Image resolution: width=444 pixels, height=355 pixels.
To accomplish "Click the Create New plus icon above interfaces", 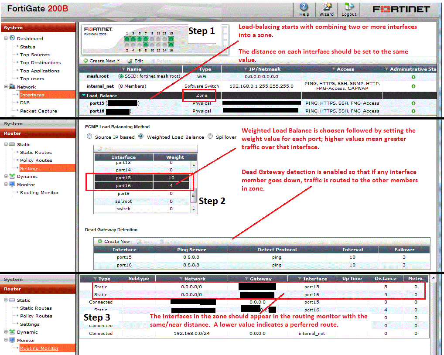I will (85, 61).
